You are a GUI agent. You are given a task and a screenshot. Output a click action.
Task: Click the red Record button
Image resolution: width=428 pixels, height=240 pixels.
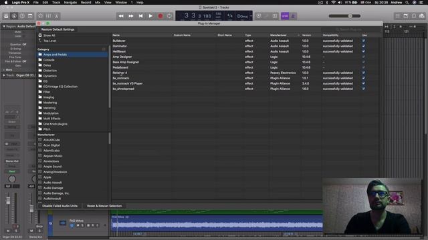[x=160, y=16]
